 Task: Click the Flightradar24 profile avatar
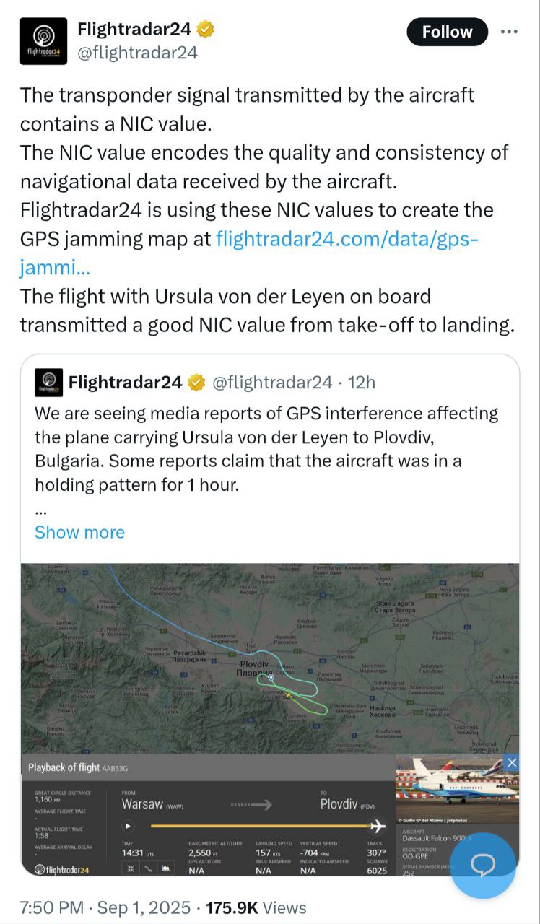pyautogui.click(x=43, y=41)
